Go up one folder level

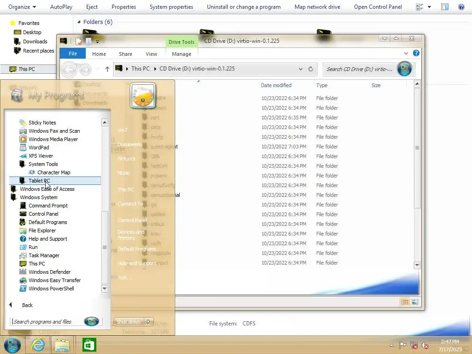tap(107, 69)
